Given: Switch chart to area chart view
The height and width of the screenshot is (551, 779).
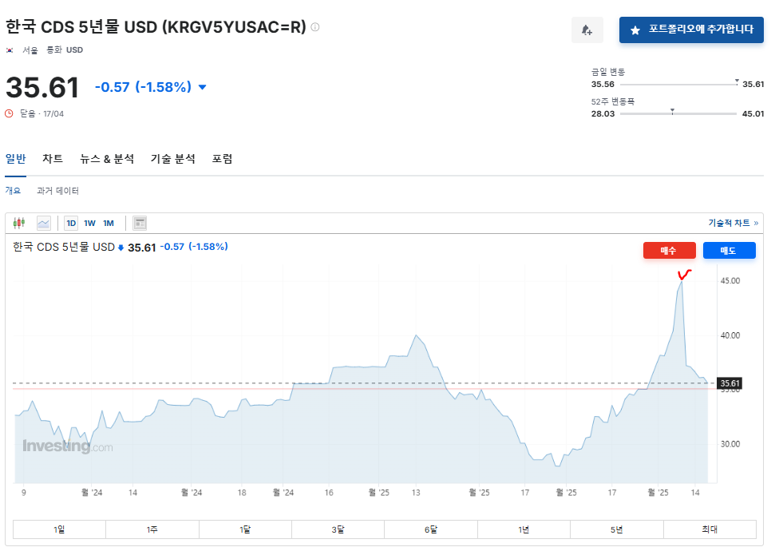Looking at the screenshot, I should tap(43, 224).
